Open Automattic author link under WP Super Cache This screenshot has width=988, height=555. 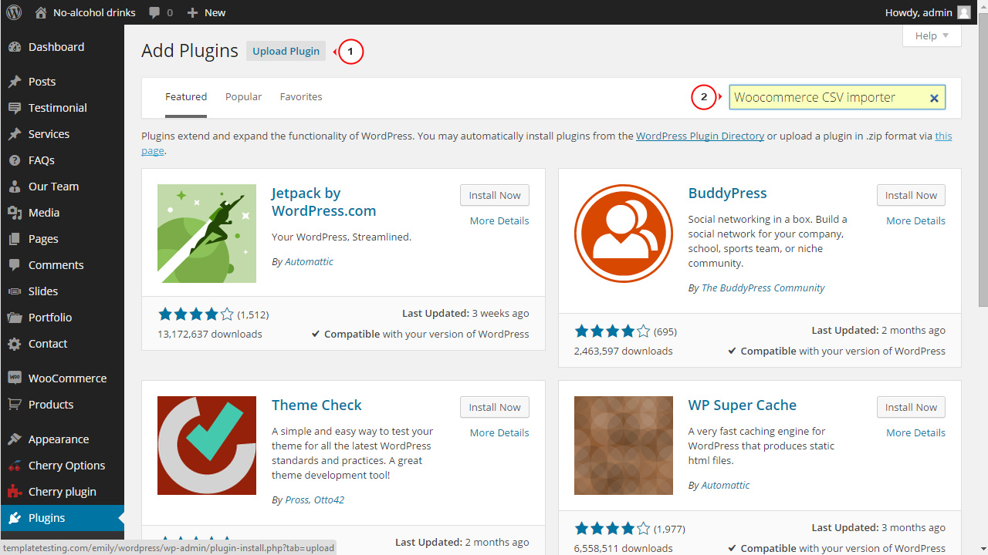[x=726, y=486]
